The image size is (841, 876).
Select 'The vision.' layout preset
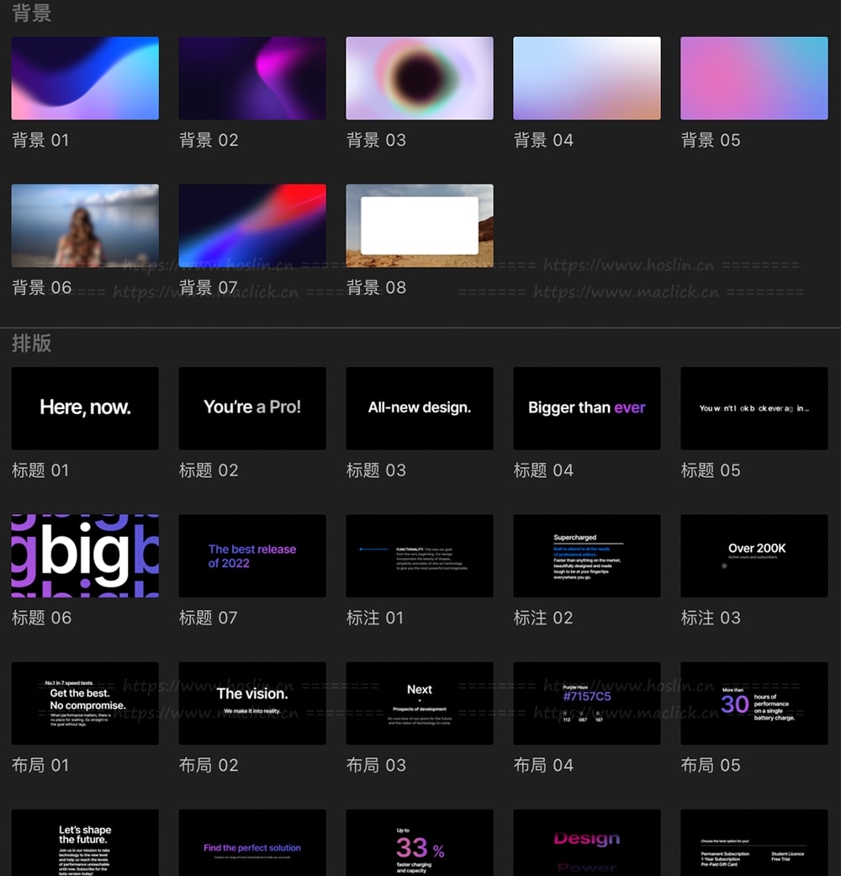coord(252,703)
